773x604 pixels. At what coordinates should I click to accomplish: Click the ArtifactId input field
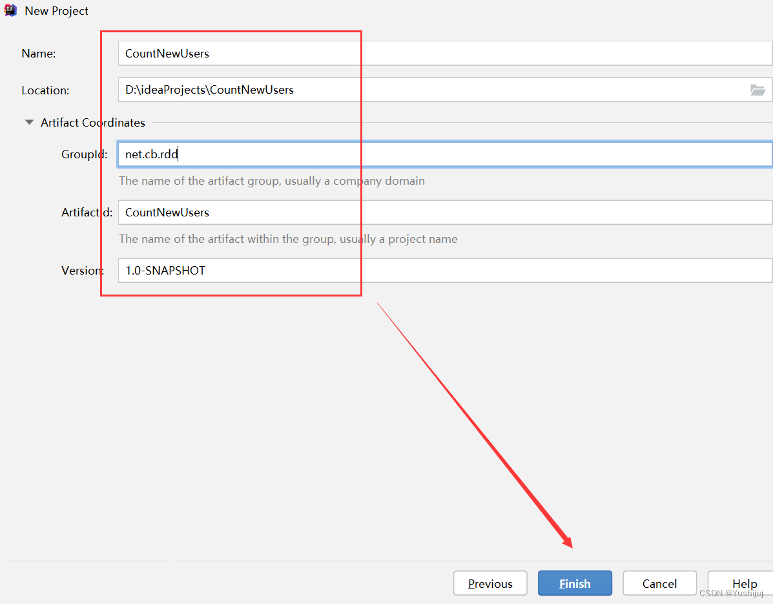tap(445, 213)
